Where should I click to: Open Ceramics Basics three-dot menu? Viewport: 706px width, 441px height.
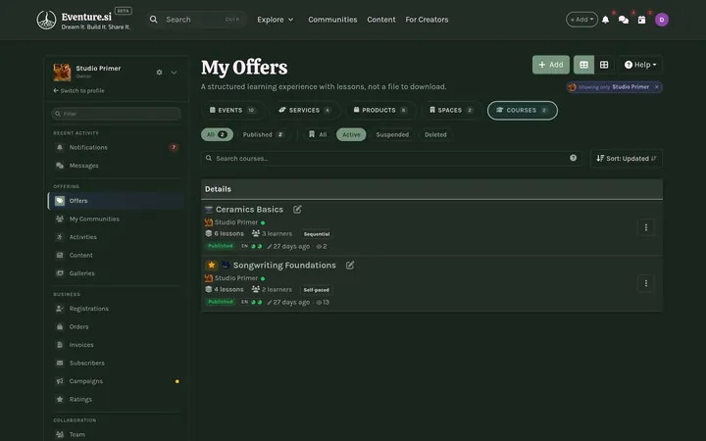[645, 227]
